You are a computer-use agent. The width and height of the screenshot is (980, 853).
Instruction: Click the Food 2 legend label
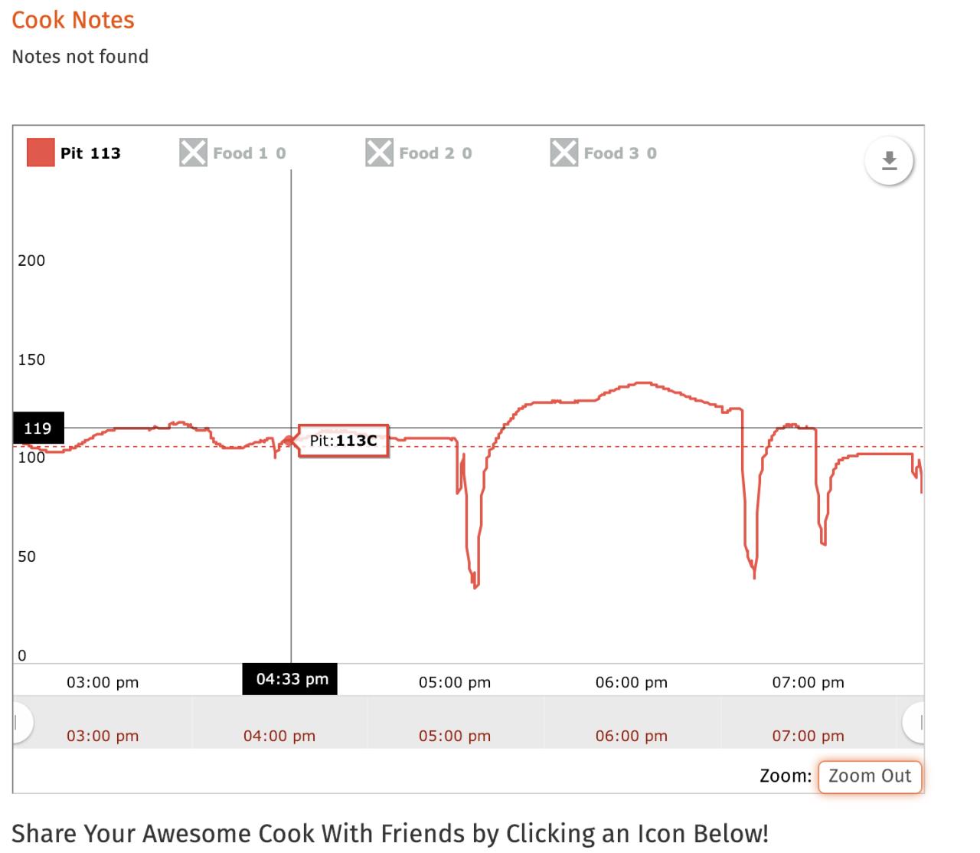436,153
